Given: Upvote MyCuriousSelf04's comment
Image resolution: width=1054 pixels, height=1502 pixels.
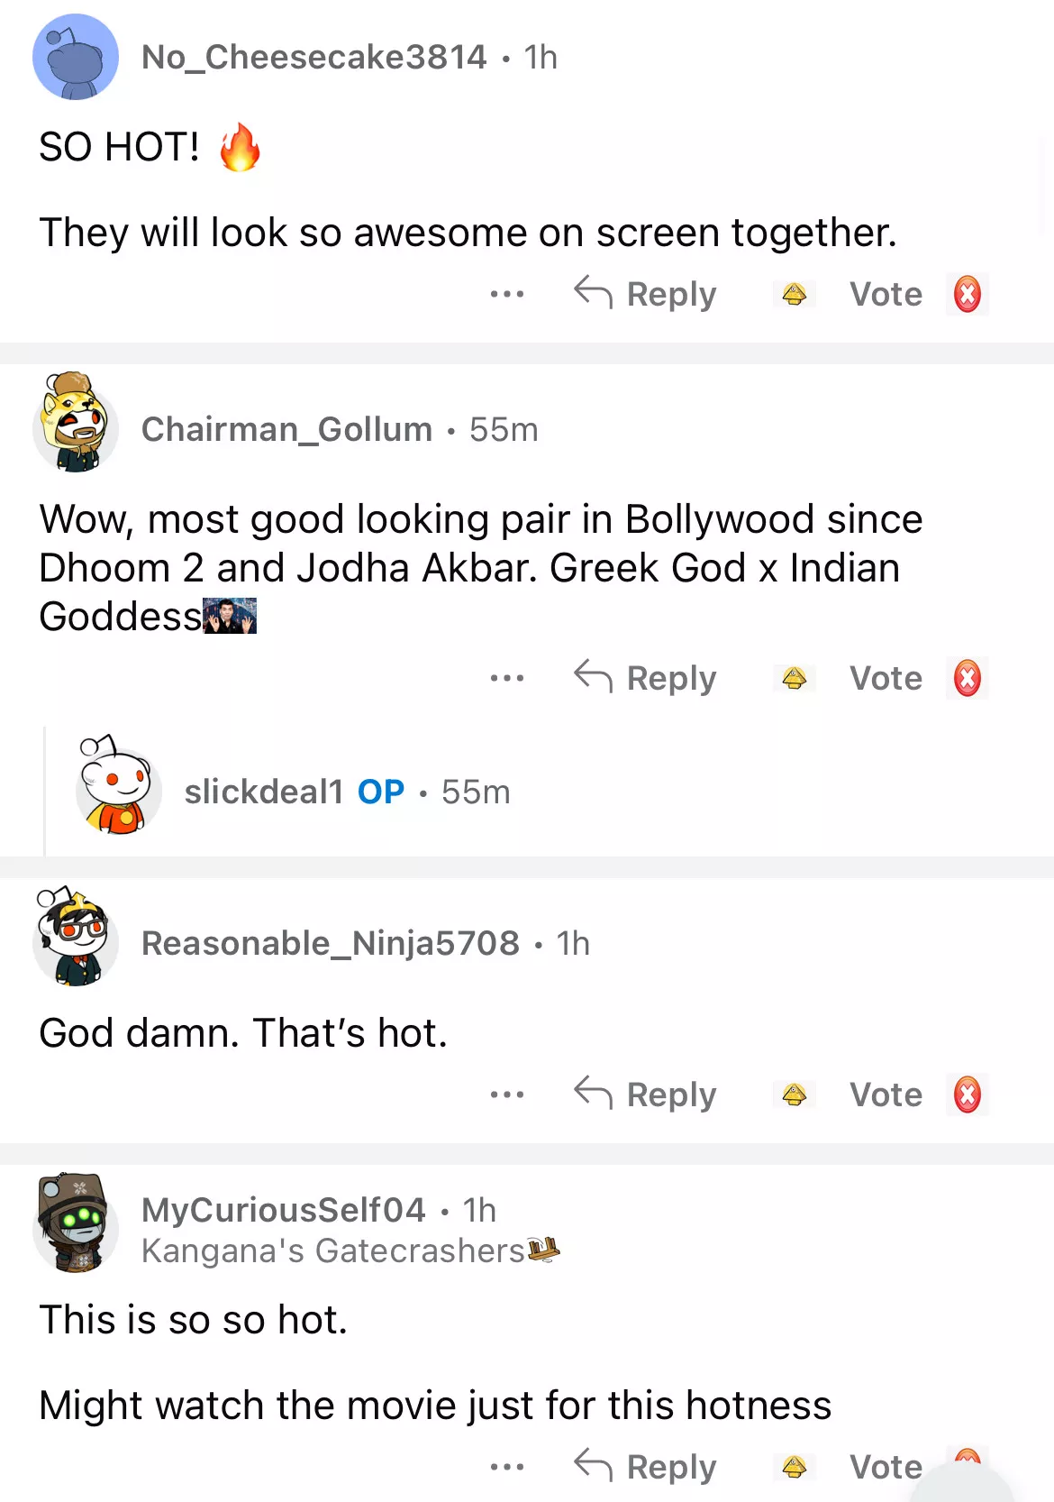Looking at the screenshot, I should pos(794,1467).
